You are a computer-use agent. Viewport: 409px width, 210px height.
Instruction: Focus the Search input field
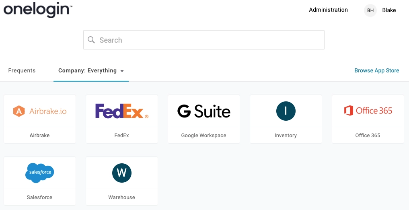[x=204, y=40]
